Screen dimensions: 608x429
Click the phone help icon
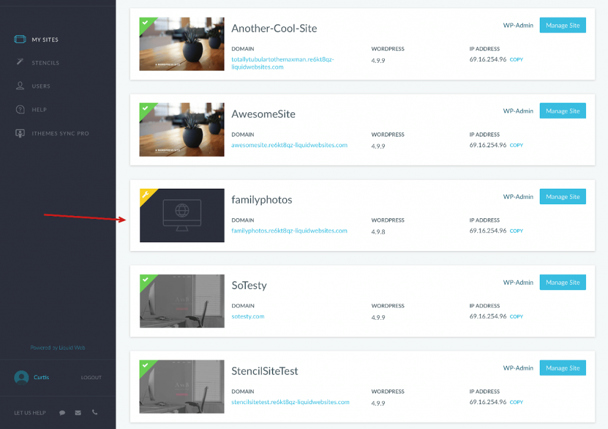pyautogui.click(x=94, y=412)
